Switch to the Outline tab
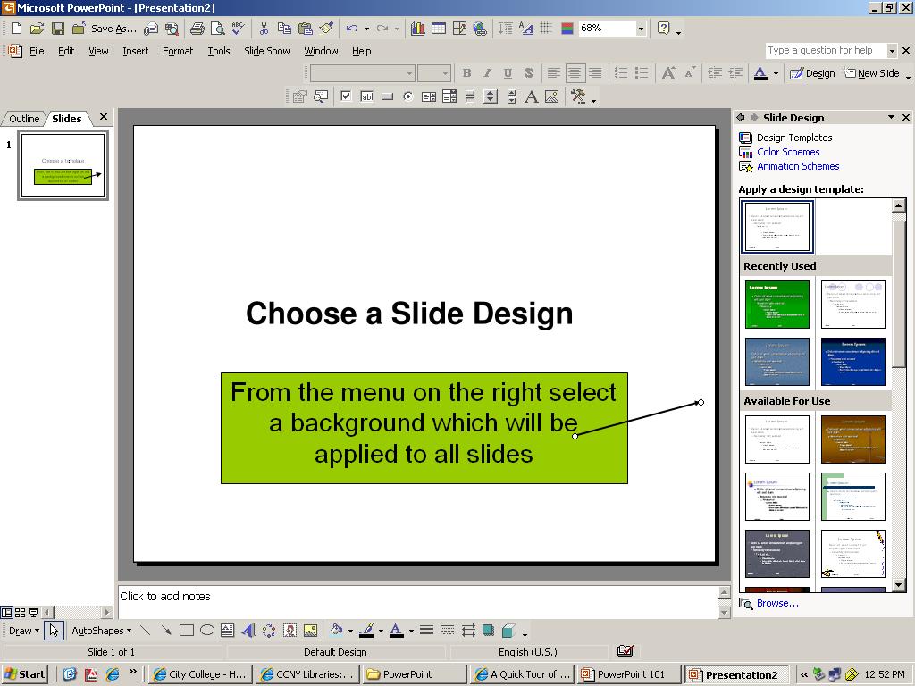 coord(24,119)
